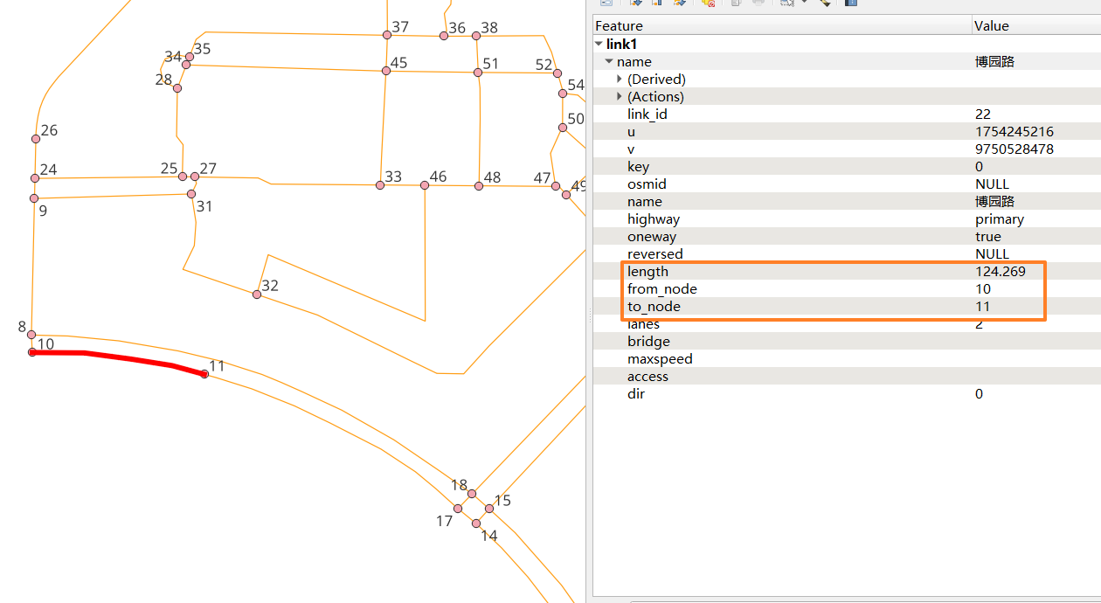1101x603 pixels.
Task: Click the length value 124.269
Action: coord(1001,271)
